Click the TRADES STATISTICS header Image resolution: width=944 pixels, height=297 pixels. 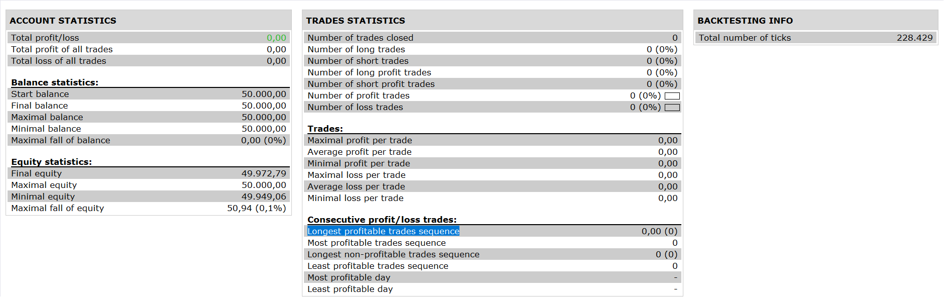pos(355,21)
